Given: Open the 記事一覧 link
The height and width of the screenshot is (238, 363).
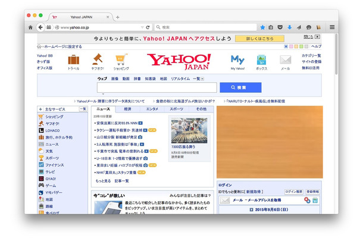Looking at the screenshot, I should (122, 181).
